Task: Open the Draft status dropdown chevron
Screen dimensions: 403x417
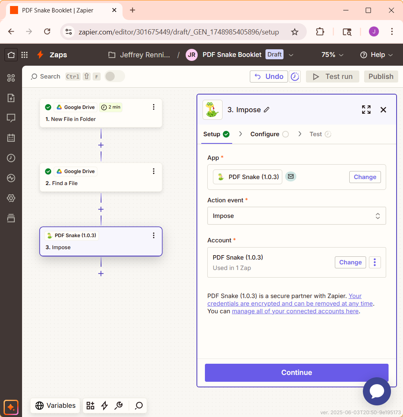Action: 291,55
